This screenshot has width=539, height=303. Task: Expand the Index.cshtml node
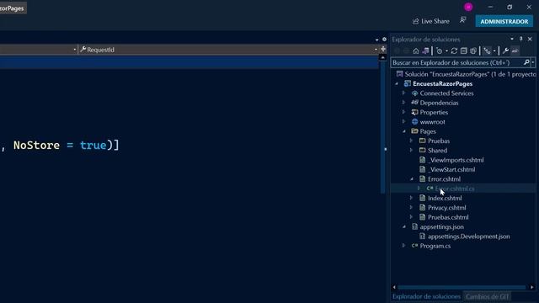411,199
